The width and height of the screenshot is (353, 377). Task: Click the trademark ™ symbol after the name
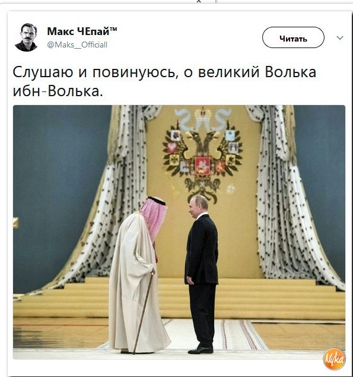pyautogui.click(x=113, y=29)
